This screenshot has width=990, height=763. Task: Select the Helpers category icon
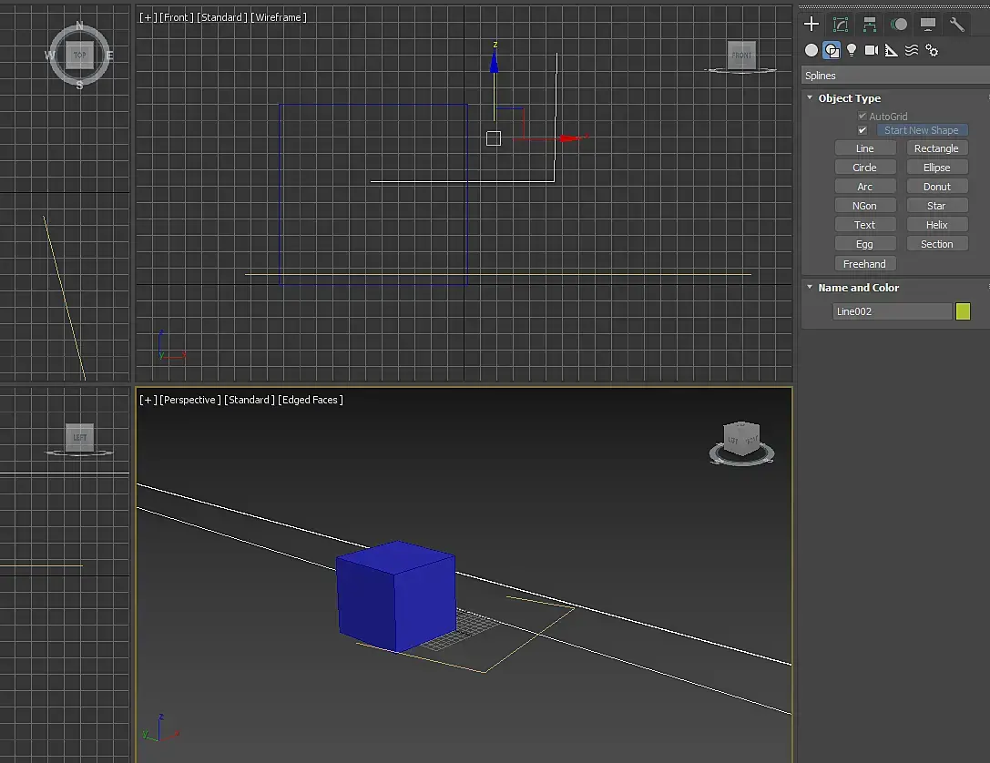click(892, 50)
